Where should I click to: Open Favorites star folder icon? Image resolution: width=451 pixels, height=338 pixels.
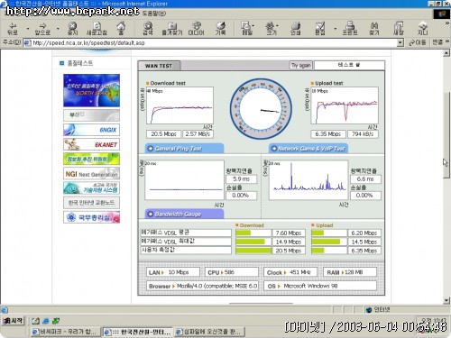pyautogui.click(x=172, y=28)
